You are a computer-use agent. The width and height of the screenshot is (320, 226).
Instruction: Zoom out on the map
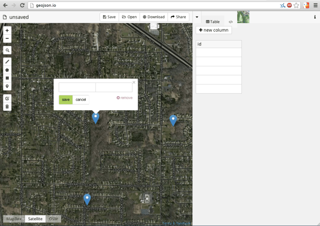[x=7, y=39]
